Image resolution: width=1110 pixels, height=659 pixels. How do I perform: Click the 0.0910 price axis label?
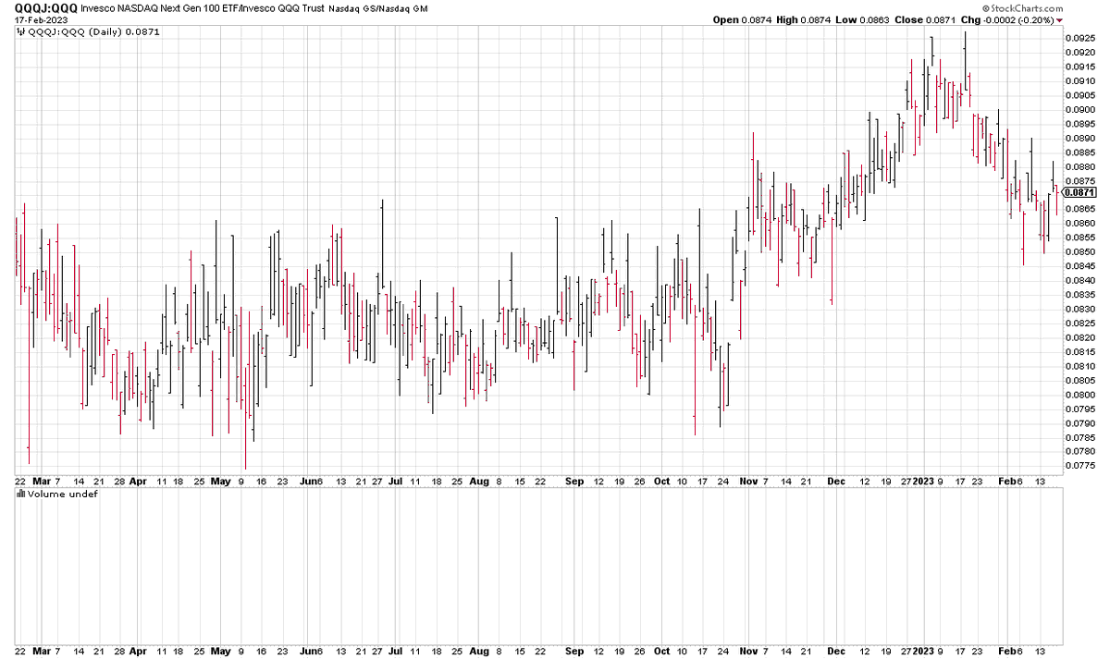(1080, 80)
